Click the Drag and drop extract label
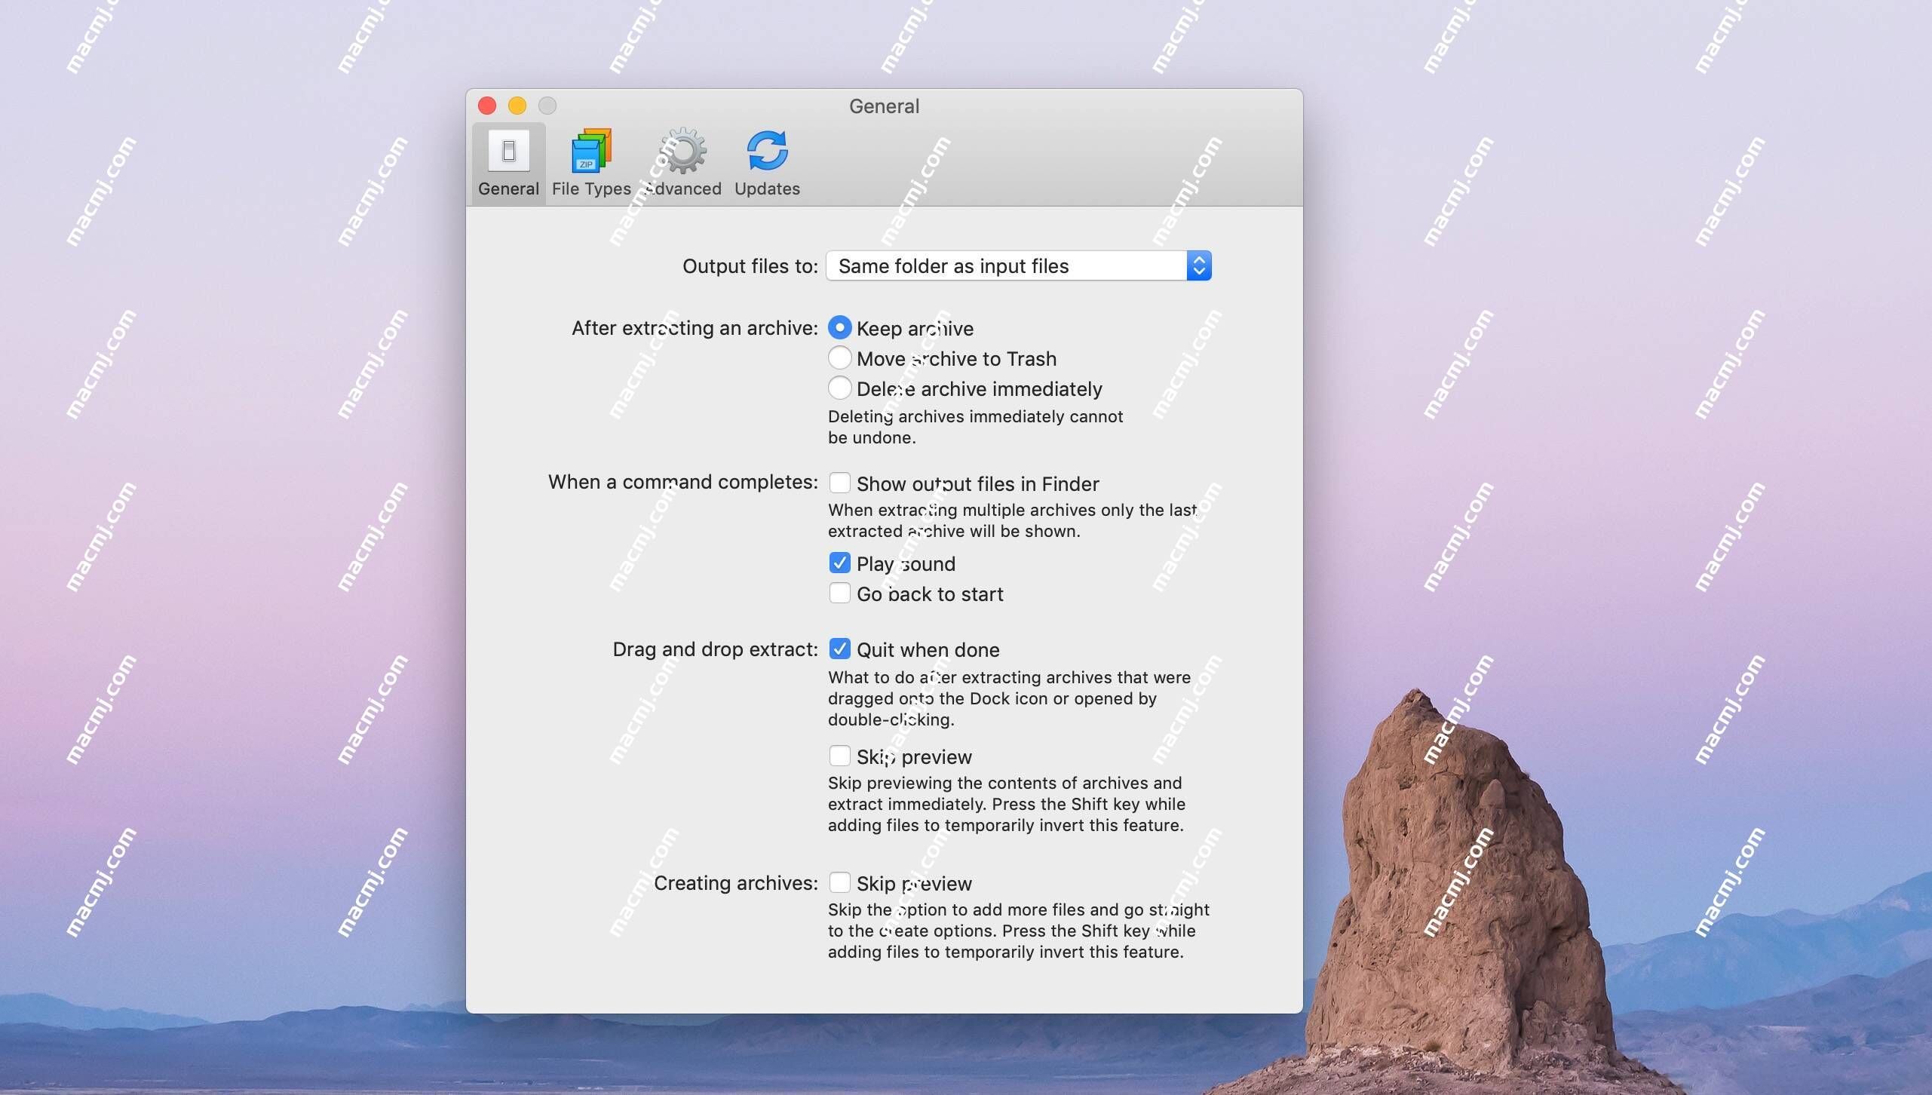Viewport: 1932px width, 1095px height. point(715,649)
